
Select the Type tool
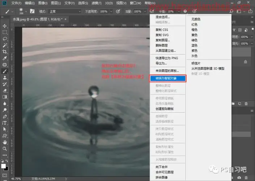point(5,123)
